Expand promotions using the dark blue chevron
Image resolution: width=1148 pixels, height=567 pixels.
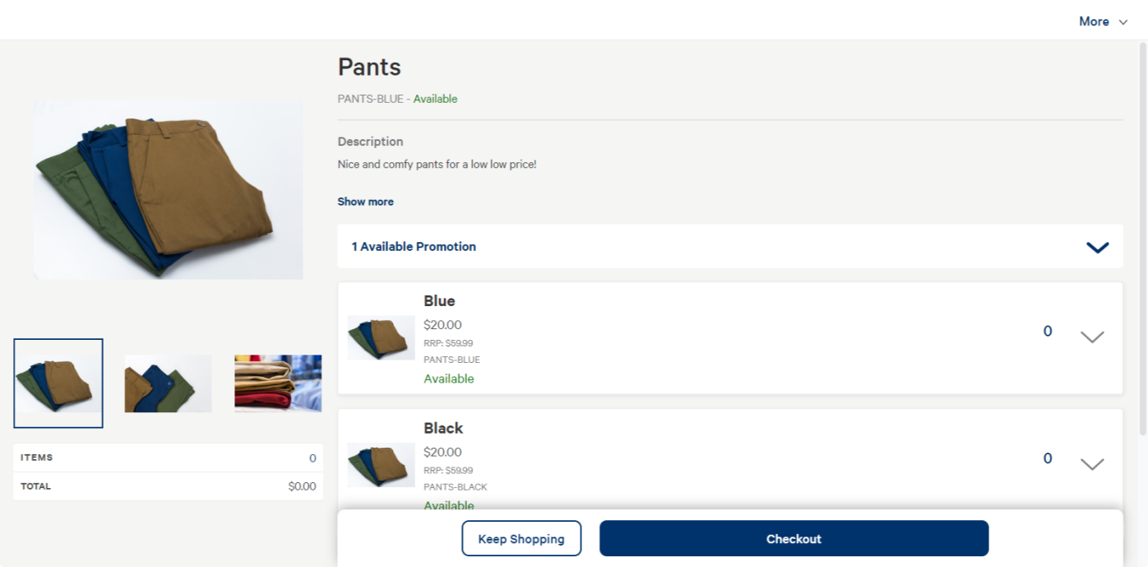[1097, 247]
